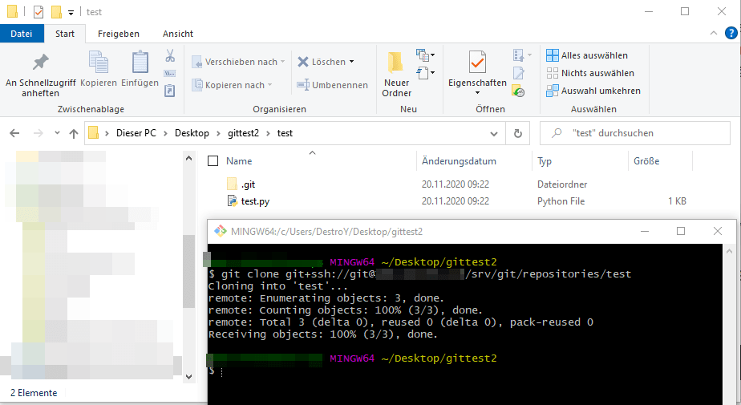This screenshot has height=405, width=741.
Task: Click the navigation pane scrollbar thumb
Action: (189, 272)
